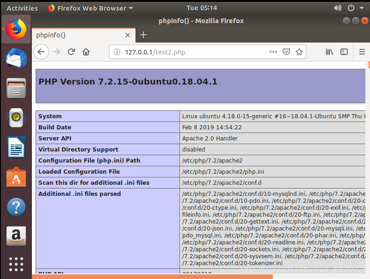The height and width of the screenshot is (279, 370).
Task: Click Additional .ini files parsed label
Action: 80,194
